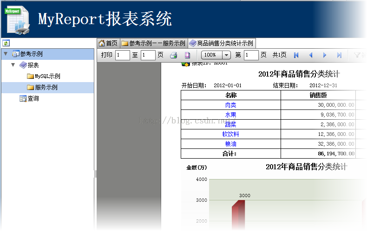Viewport: 367px width, 231px height.
Task: Click the home icon on 首页 tab
Action: click(x=102, y=43)
